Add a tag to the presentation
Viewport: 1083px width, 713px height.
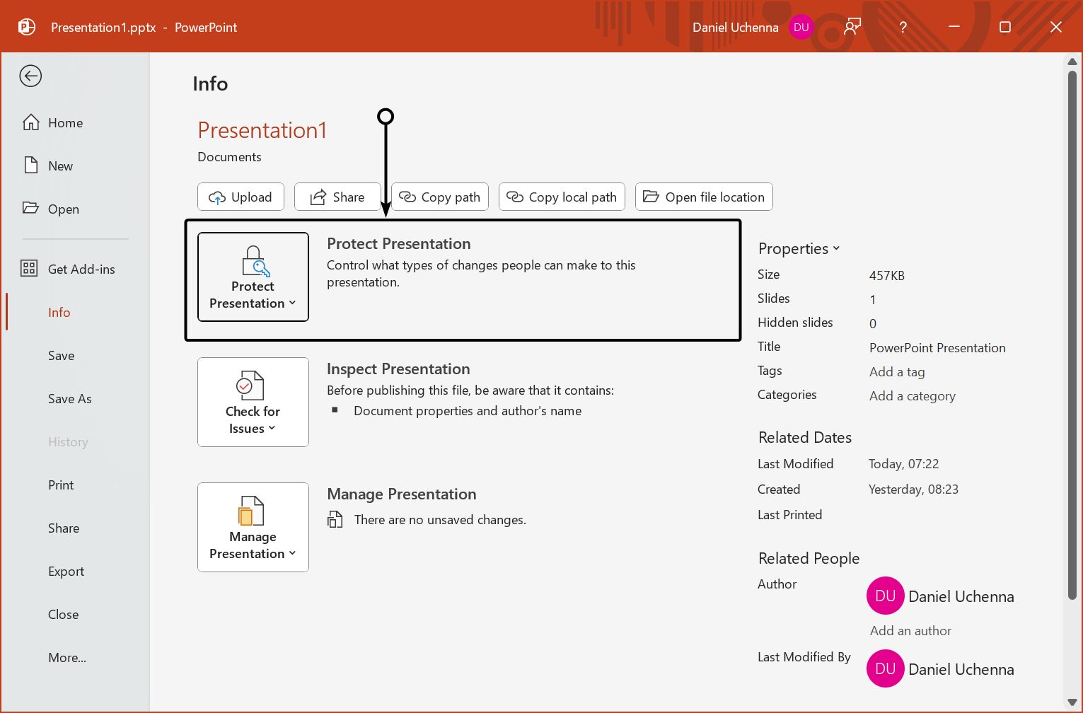pos(896,371)
